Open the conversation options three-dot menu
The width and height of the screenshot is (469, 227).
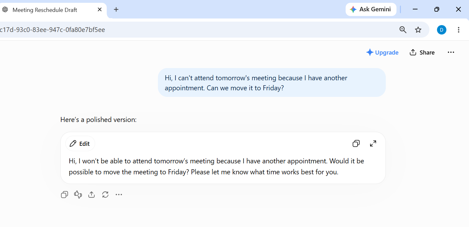[451, 52]
